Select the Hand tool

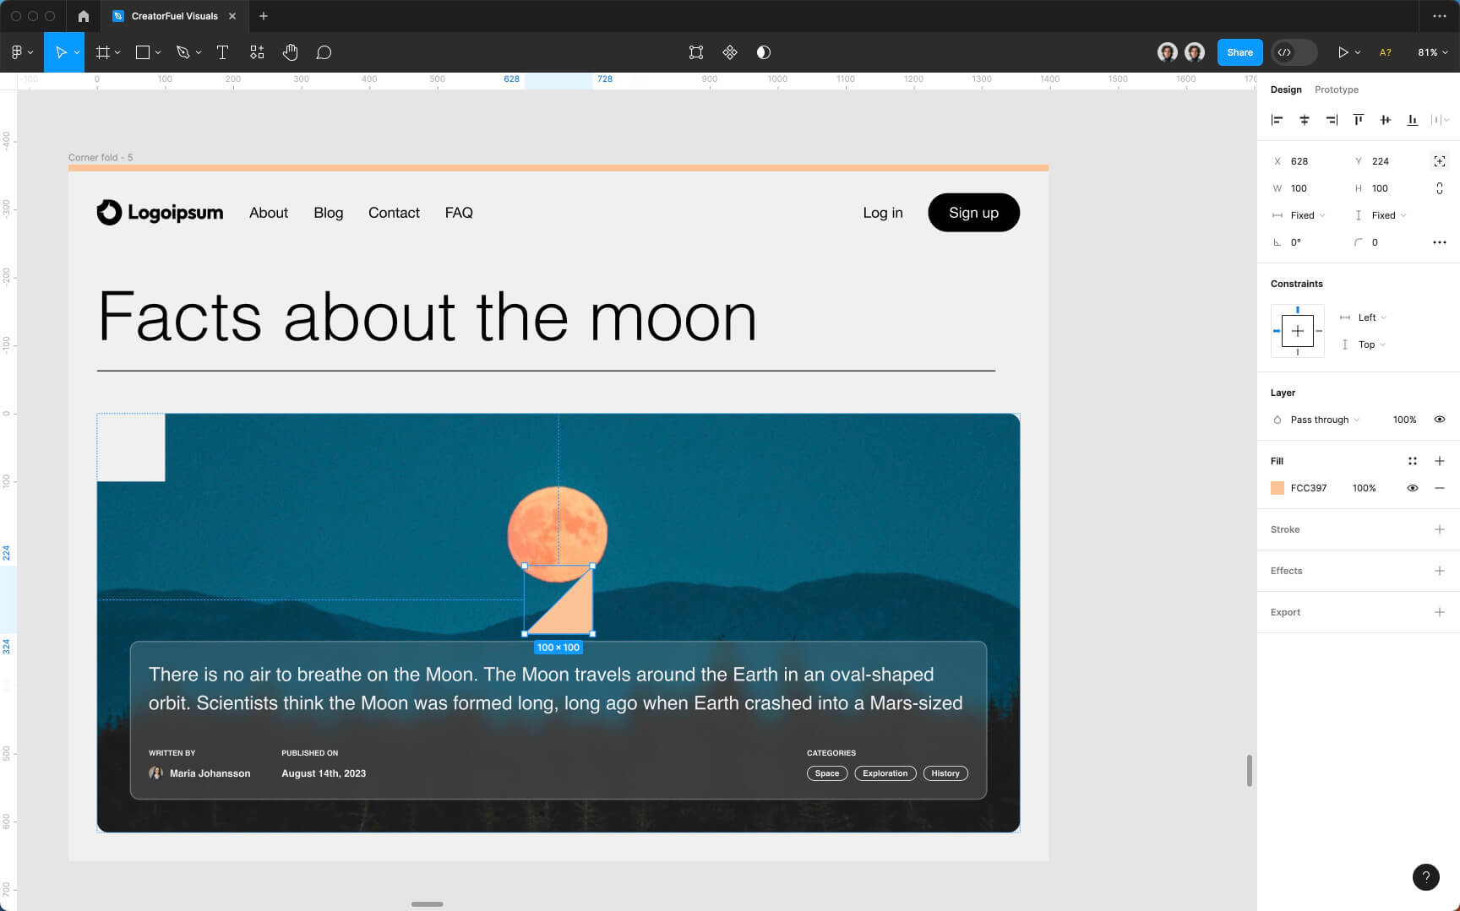290,52
